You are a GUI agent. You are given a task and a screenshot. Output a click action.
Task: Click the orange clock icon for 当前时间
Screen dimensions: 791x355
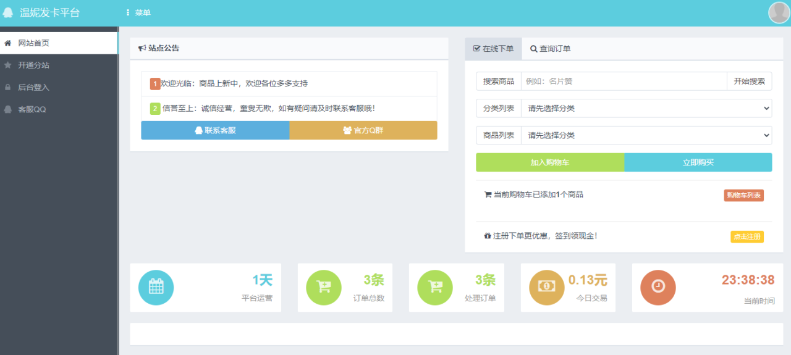658,288
